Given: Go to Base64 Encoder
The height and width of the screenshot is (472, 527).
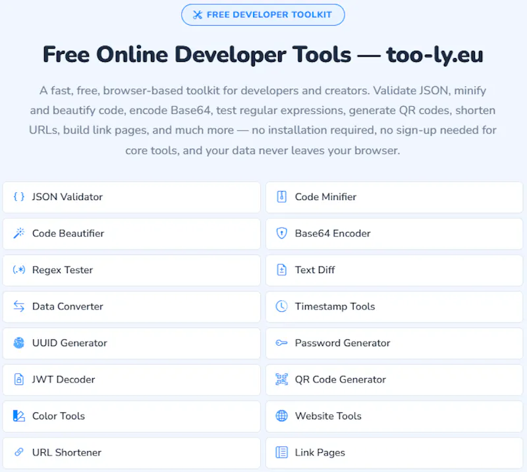Looking at the screenshot, I should click(x=394, y=234).
